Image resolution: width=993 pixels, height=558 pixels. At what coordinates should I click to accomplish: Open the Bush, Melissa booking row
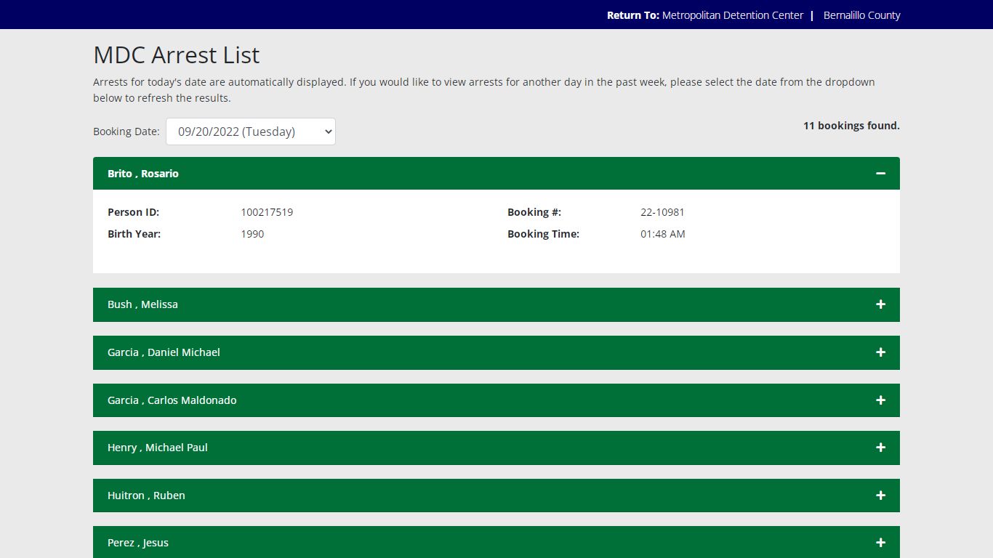496,304
